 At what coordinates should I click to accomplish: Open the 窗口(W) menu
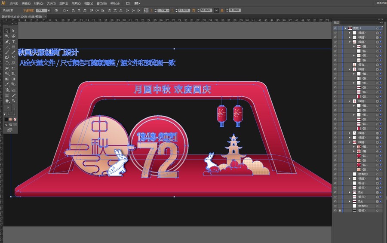pos(101,3)
